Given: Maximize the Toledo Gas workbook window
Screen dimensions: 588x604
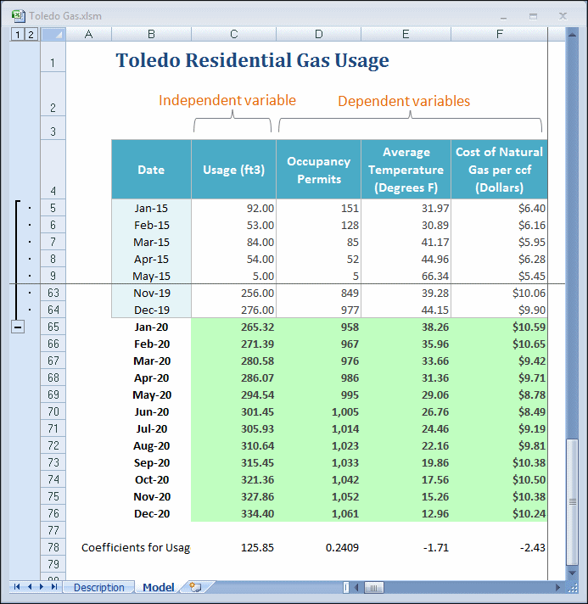Looking at the screenshot, I should click(534, 17).
